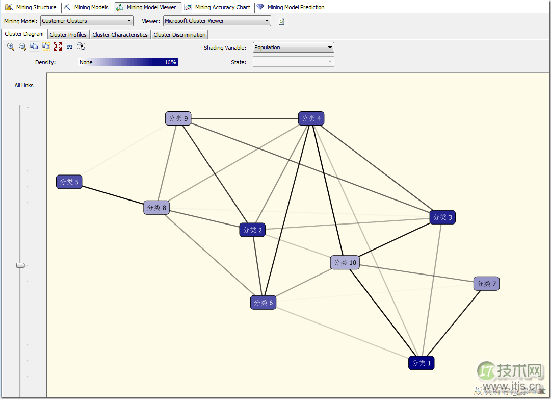
Task: Select the 分类 10 cluster node
Action: click(345, 263)
